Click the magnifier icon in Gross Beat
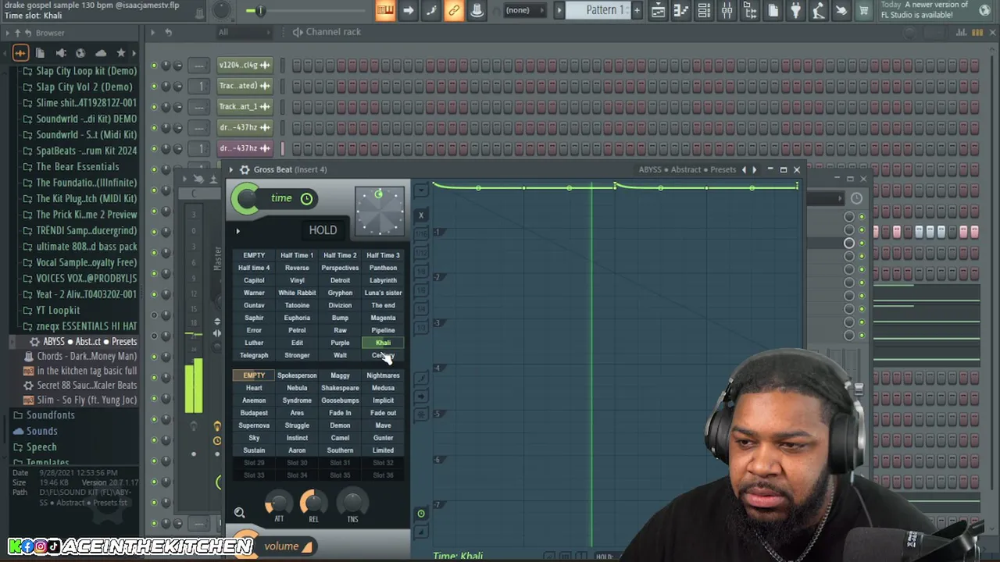Image resolution: width=1000 pixels, height=562 pixels. coord(239,513)
